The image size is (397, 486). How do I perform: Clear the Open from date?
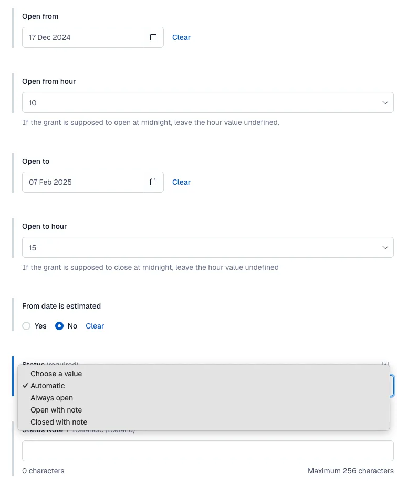(x=181, y=37)
